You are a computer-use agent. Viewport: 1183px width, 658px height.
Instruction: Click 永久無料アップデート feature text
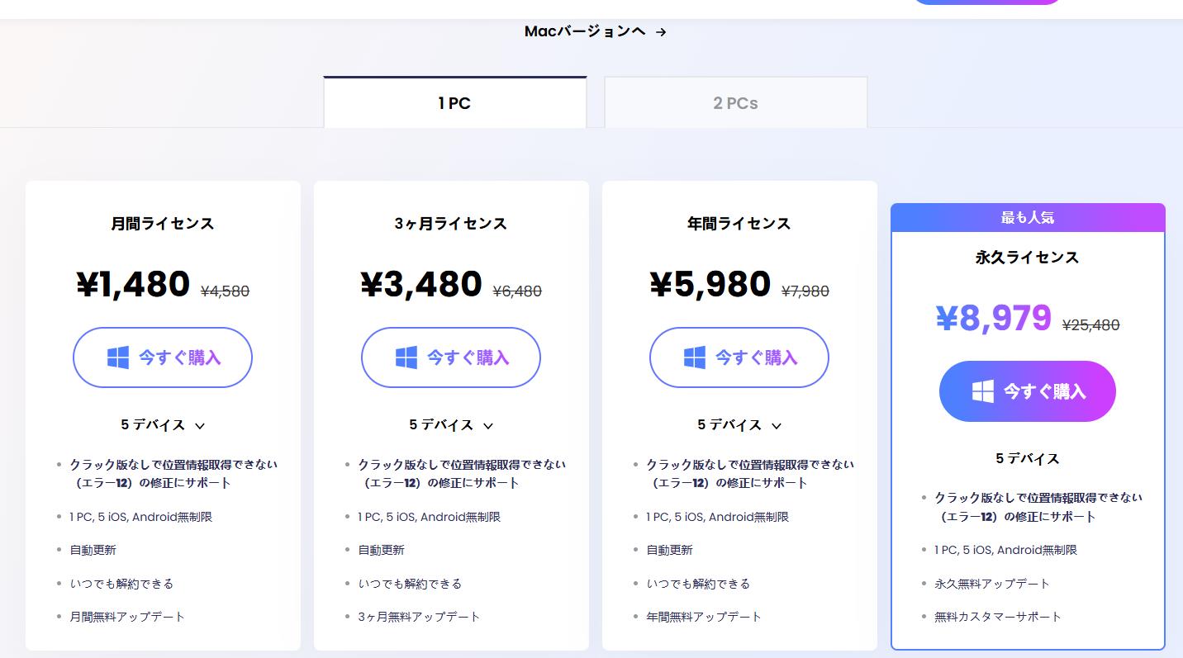click(992, 584)
